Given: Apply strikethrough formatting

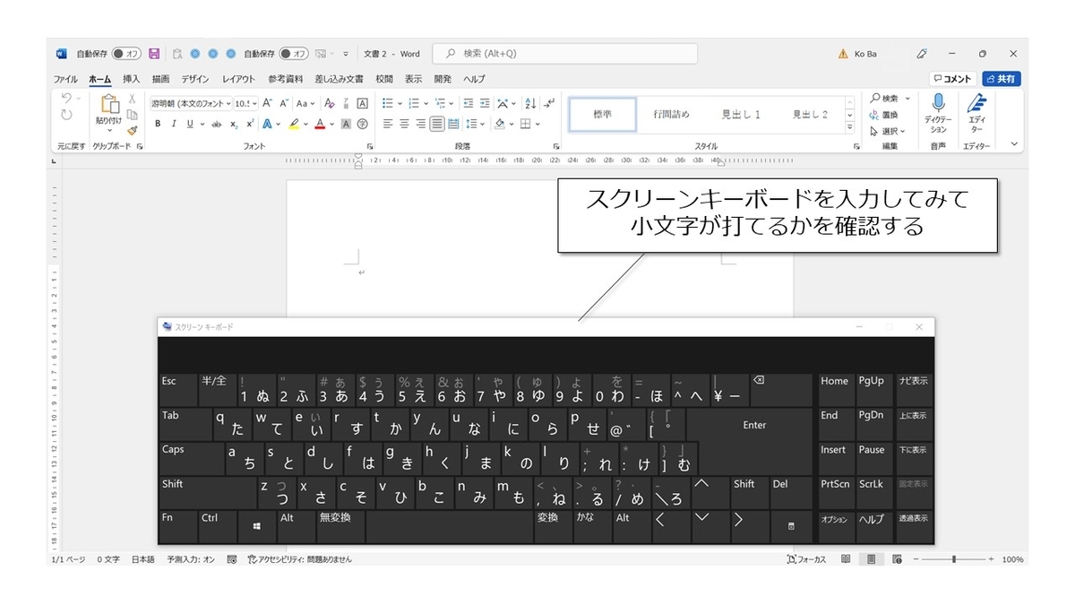Looking at the screenshot, I should [216, 124].
